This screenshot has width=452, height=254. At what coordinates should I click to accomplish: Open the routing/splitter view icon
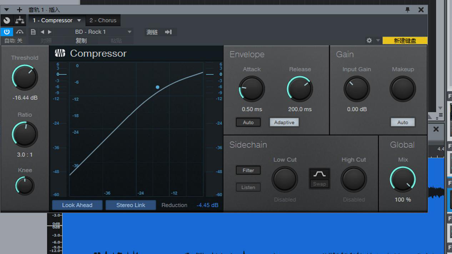[x=19, y=20]
